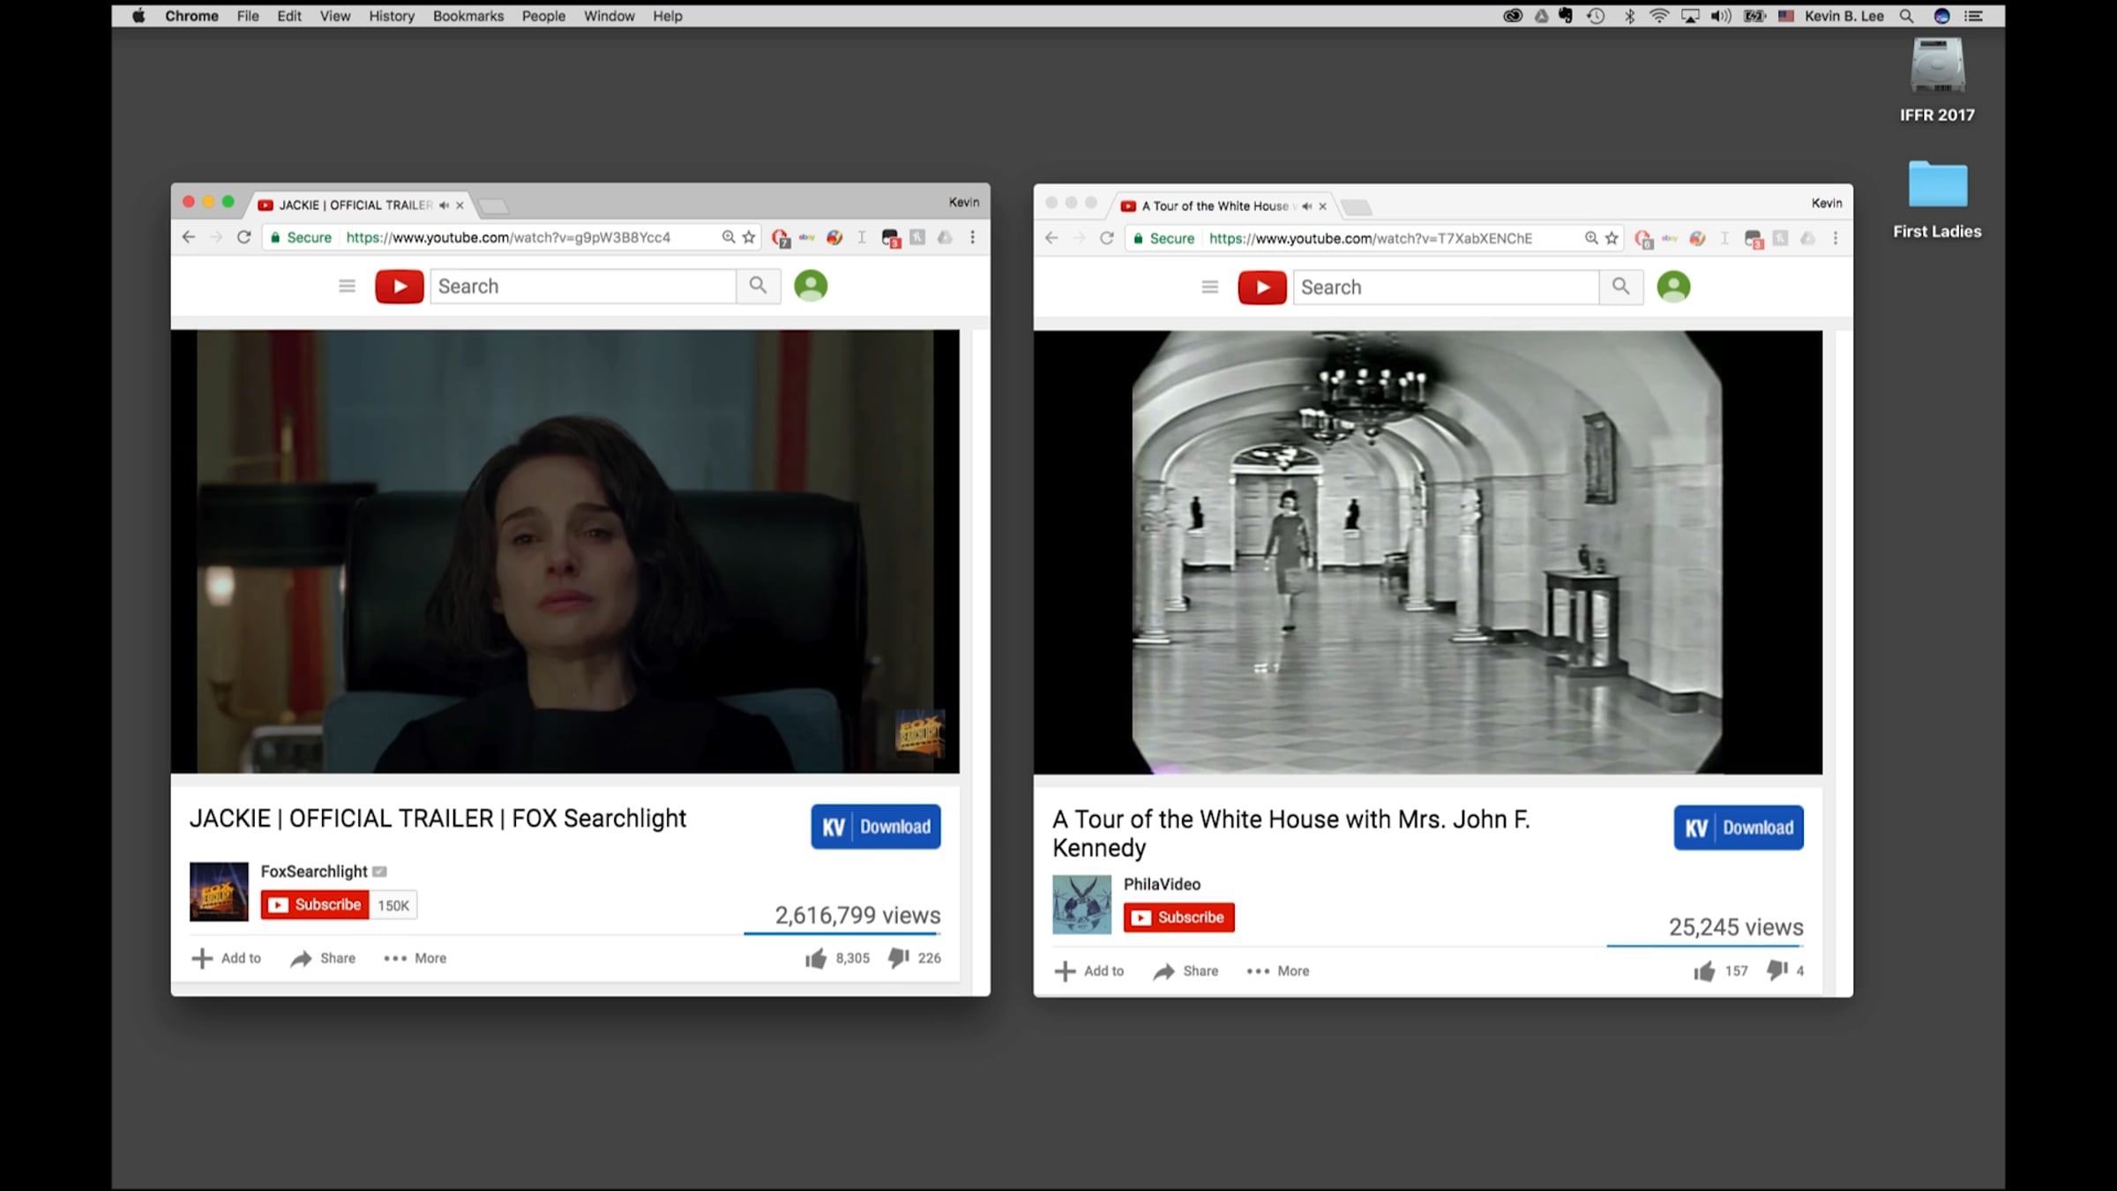Click the page zoom icon in White House address bar
This screenshot has height=1191, width=2117.
(x=1591, y=238)
